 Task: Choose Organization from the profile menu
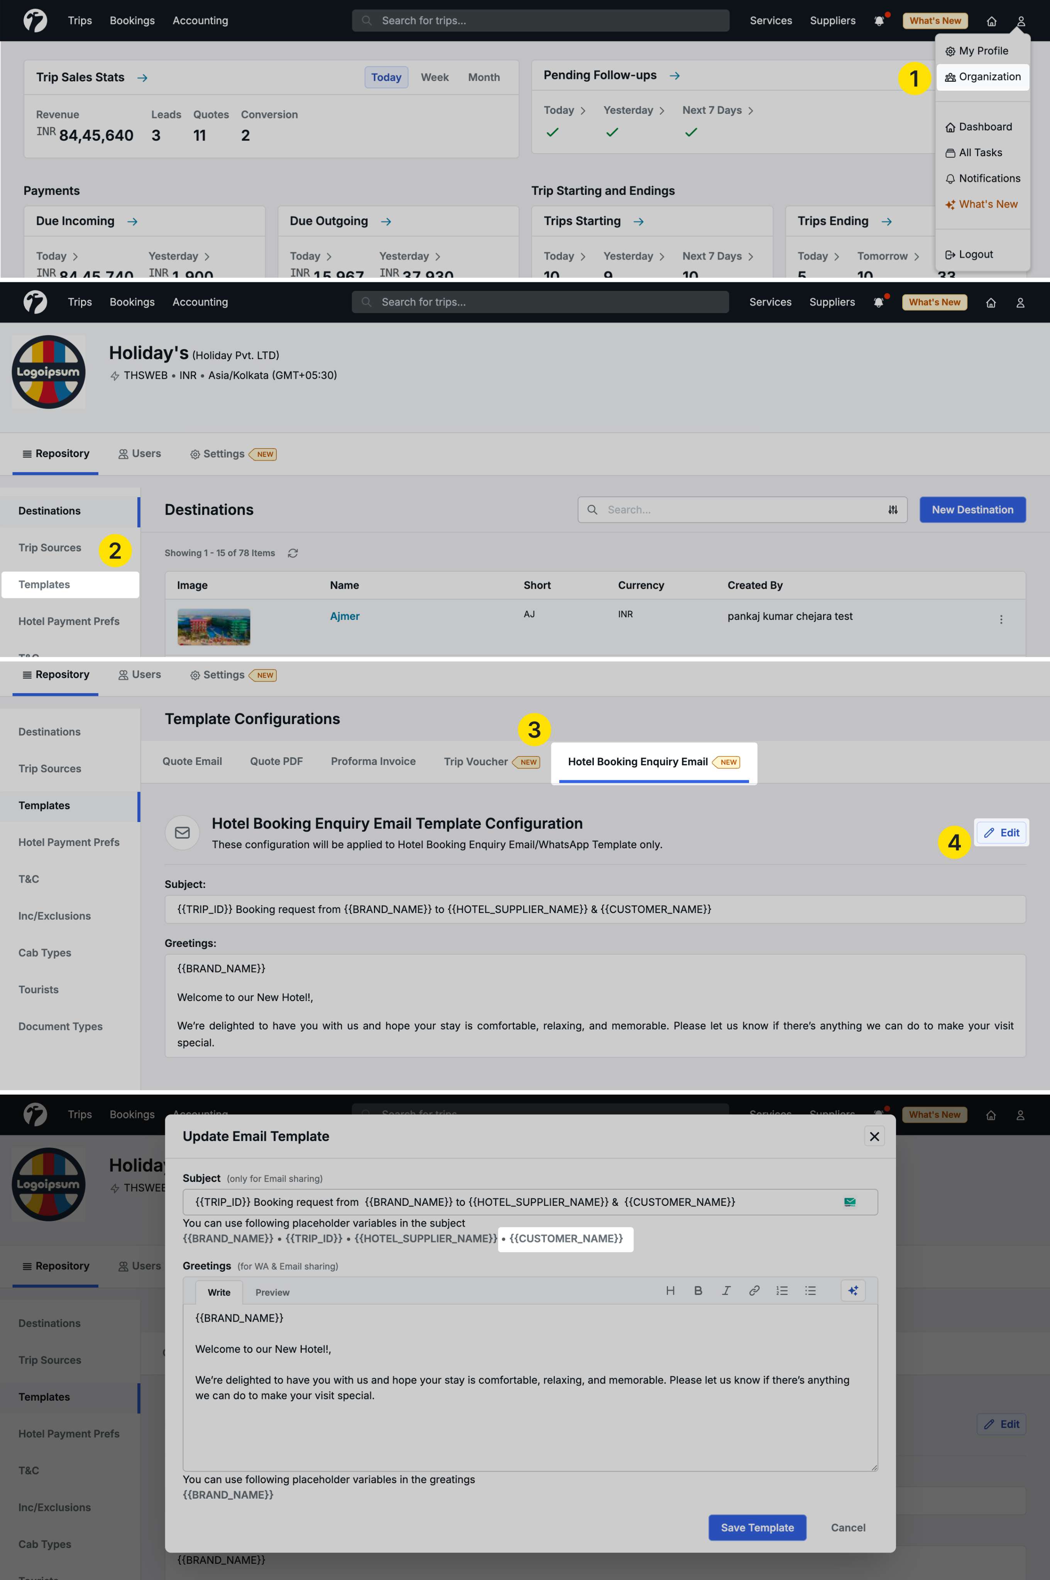(982, 76)
